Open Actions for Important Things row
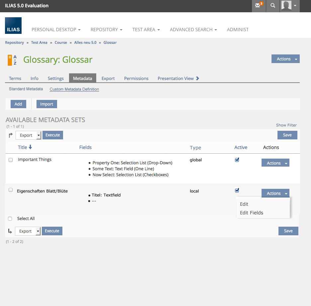Image resolution: width=311 pixels, height=306 pixels. pos(275,163)
